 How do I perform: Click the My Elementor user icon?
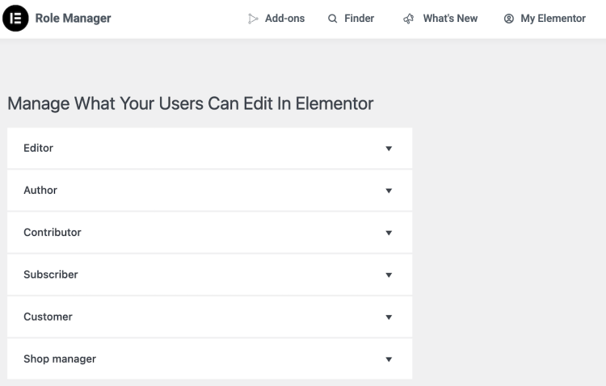(508, 19)
